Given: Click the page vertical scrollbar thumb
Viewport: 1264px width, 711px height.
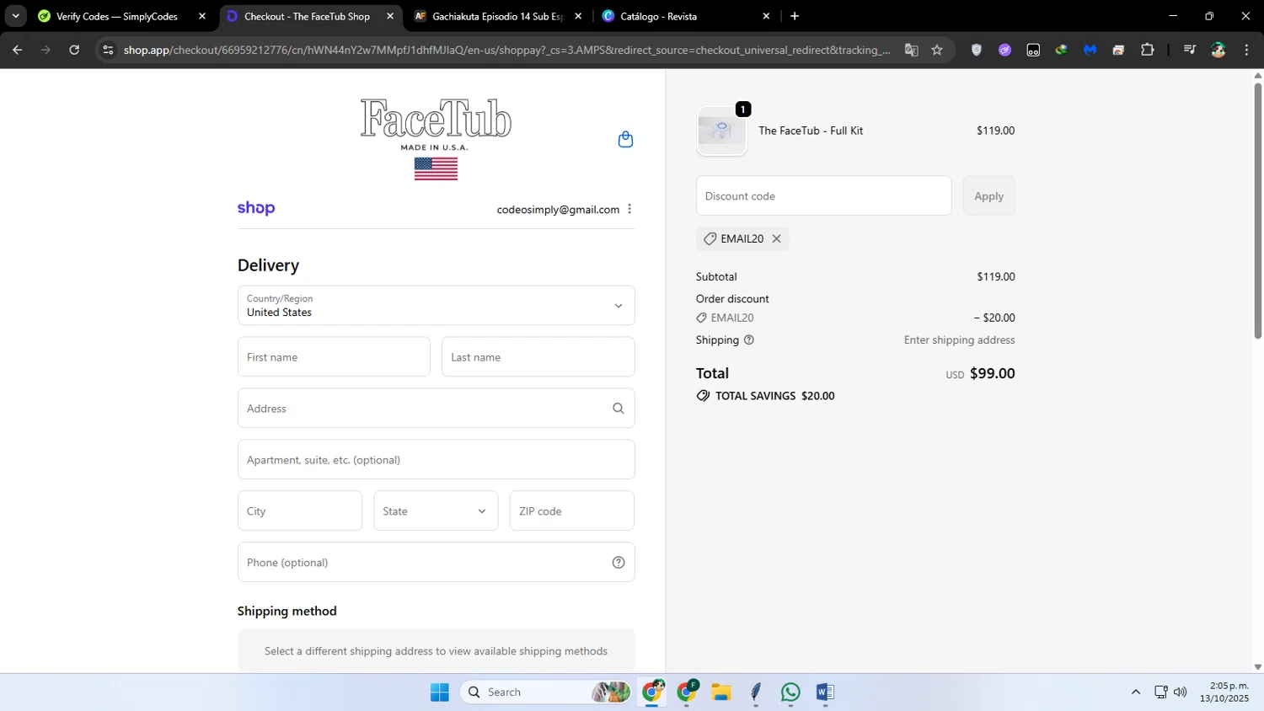Looking at the screenshot, I should pyautogui.click(x=1257, y=211).
